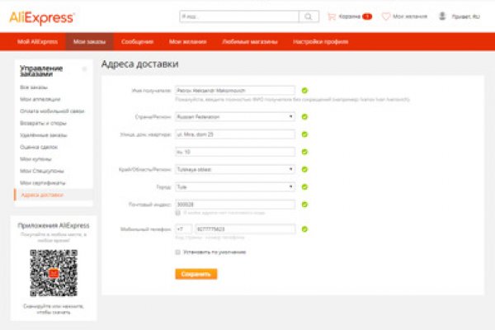The height and width of the screenshot is (330, 495).
Task: Switch to the 'Сообщения' tab
Action: [x=136, y=41]
